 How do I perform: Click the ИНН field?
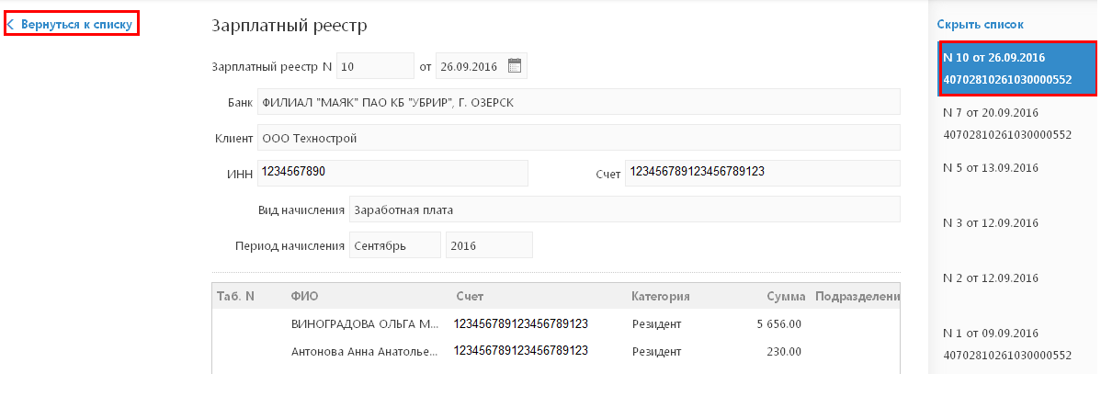point(392,173)
